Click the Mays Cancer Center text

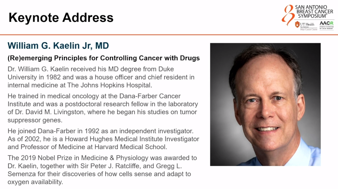[309, 29]
